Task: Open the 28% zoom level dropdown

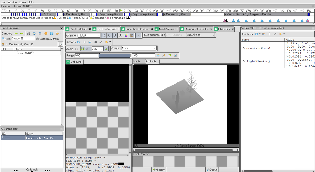Action: point(97,49)
